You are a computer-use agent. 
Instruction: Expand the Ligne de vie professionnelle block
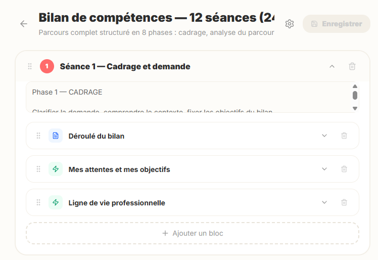tap(324, 202)
